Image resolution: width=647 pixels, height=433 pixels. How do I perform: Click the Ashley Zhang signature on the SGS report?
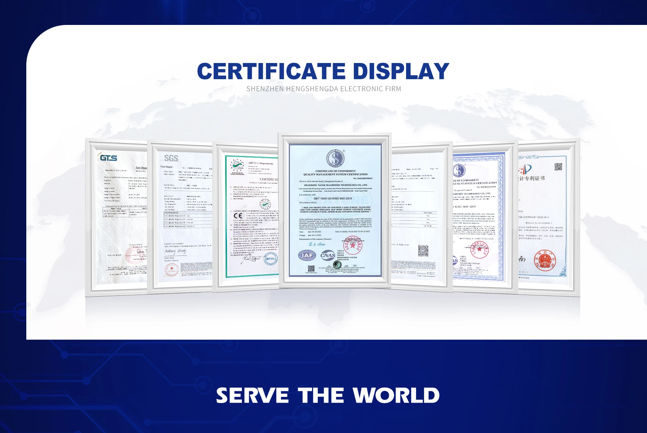point(175,251)
